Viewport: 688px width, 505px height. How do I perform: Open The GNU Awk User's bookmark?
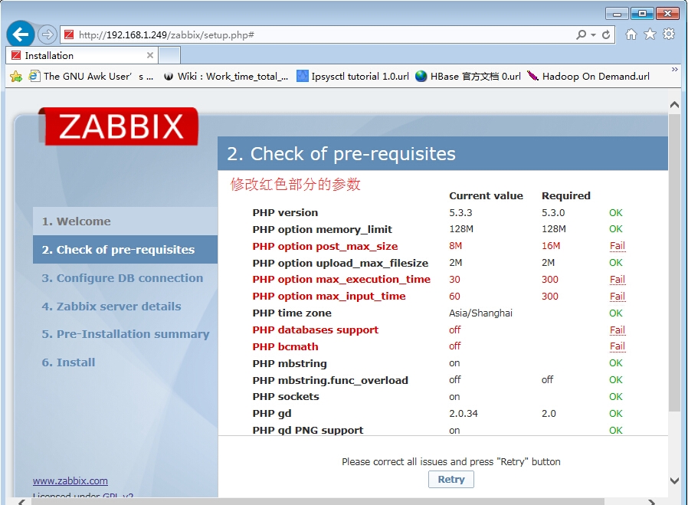pyautogui.click(x=91, y=77)
